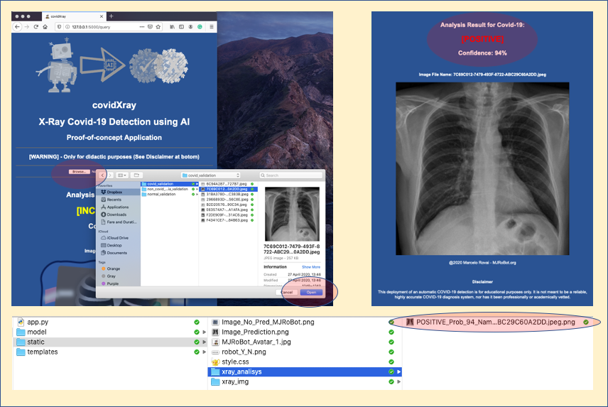Screen dimensions: 608x407
Task: Expand the templates folder arrow
Action: pos(204,352)
